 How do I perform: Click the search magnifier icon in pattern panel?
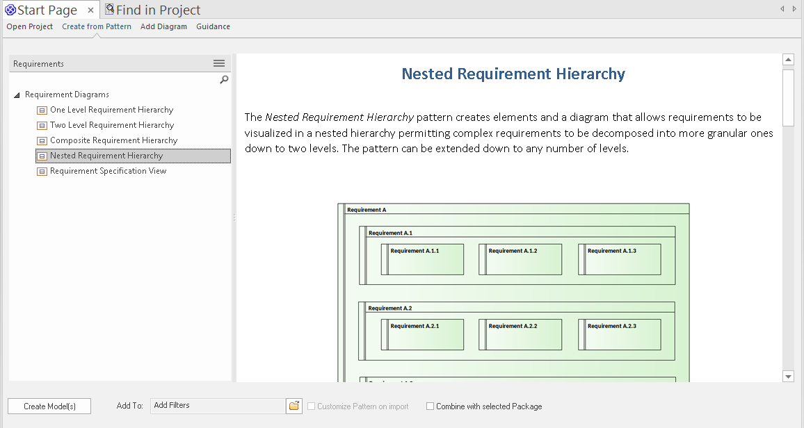[x=224, y=80]
